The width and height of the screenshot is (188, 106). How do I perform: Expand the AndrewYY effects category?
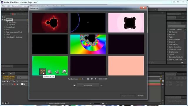[x=168, y=34]
